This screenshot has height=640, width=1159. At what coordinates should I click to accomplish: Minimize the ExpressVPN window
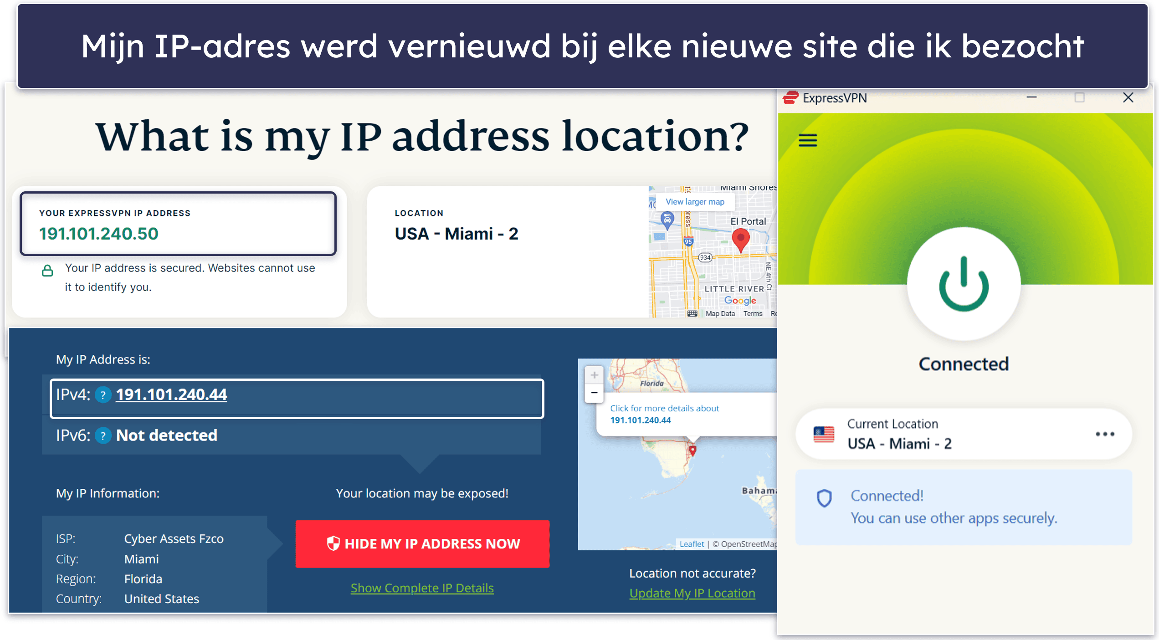point(1031,97)
